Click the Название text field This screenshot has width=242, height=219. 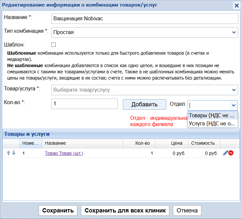[x=145, y=19]
